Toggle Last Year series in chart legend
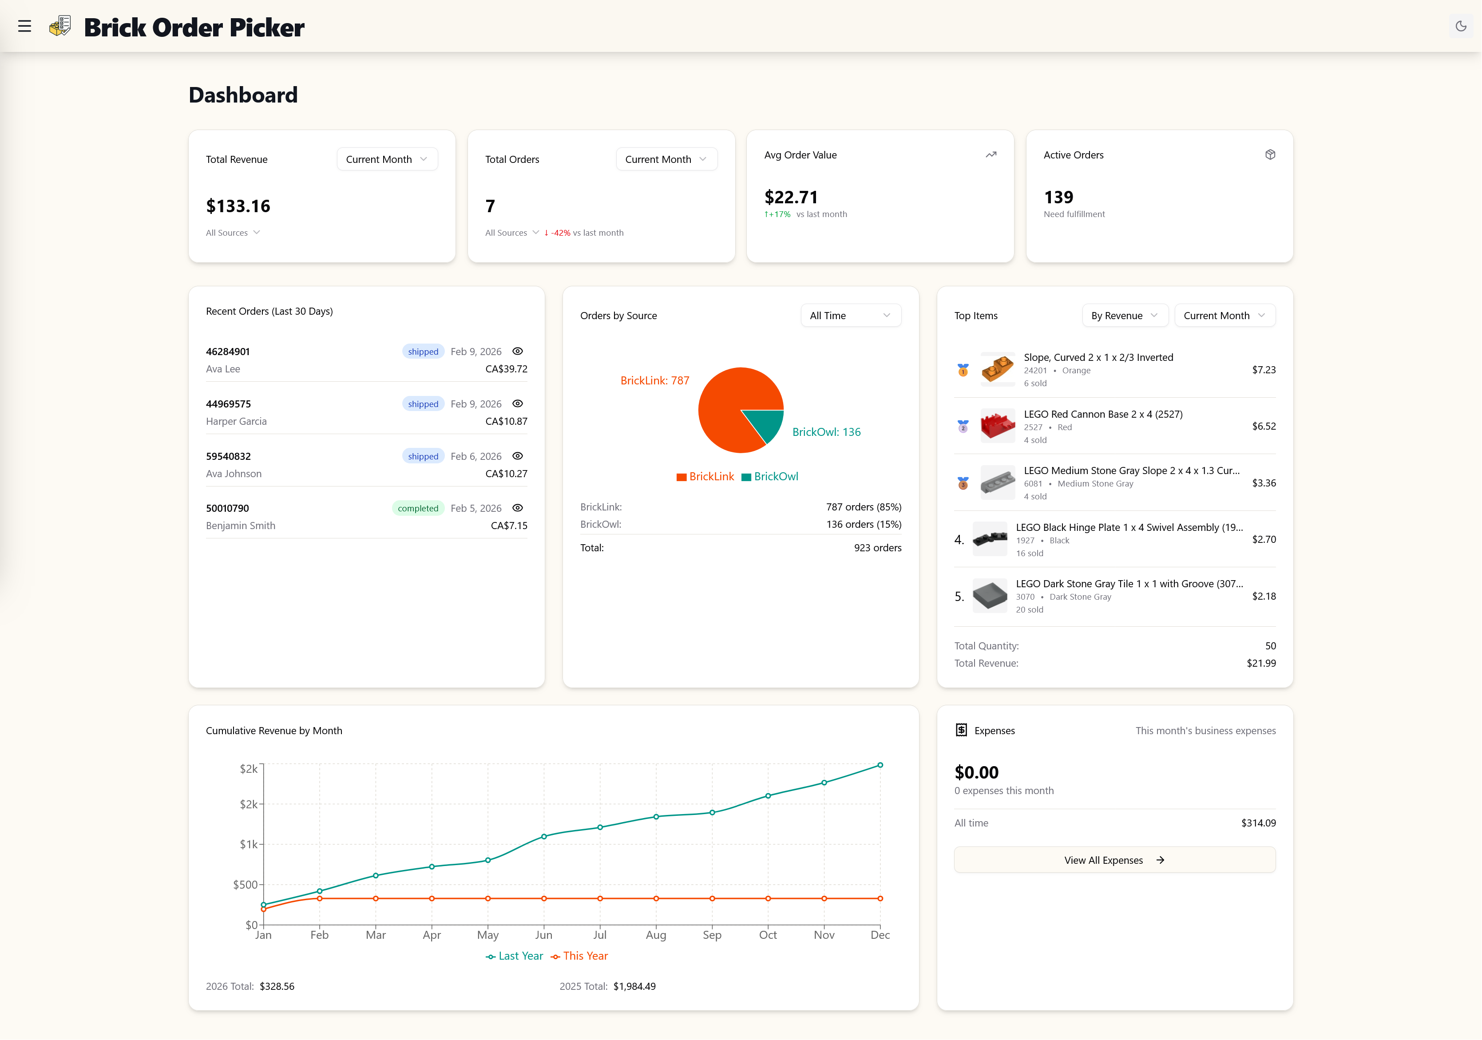1482x1040 pixels. tap(514, 956)
